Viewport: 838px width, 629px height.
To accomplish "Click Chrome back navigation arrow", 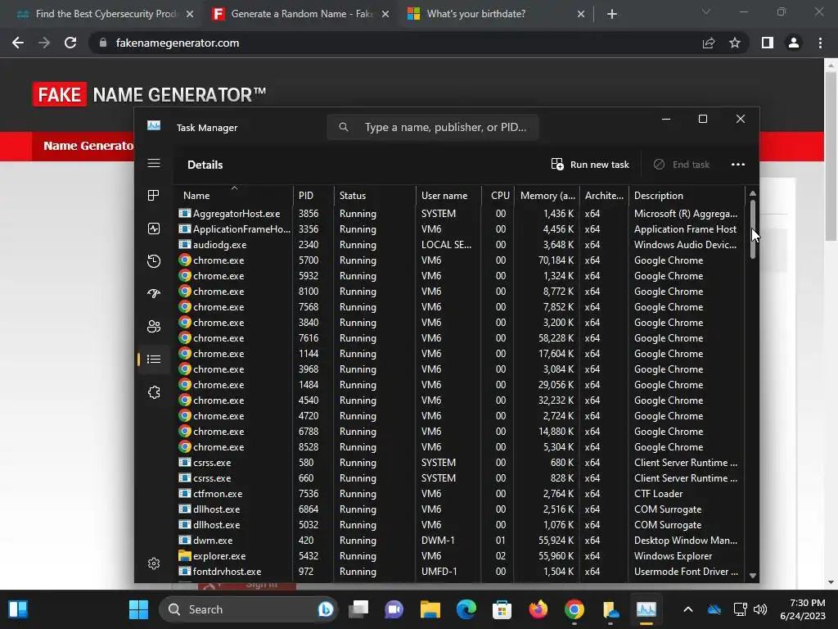I will (x=18, y=43).
